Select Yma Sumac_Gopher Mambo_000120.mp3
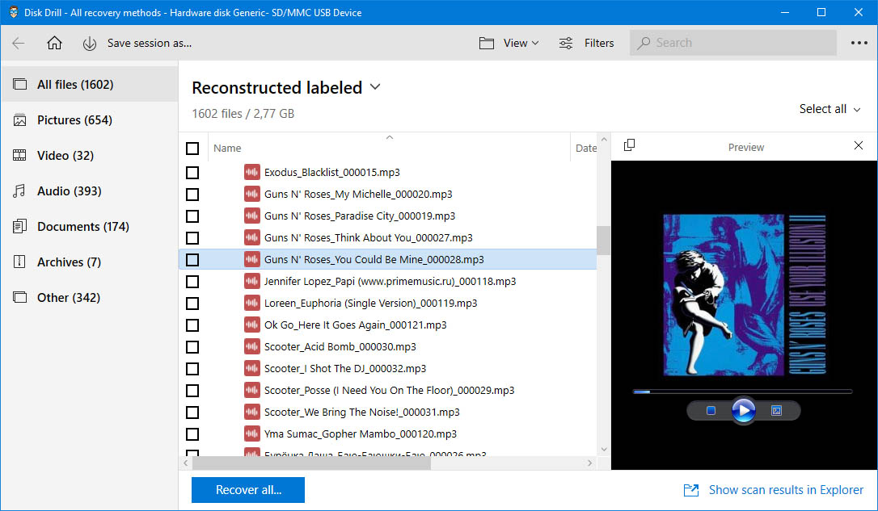The image size is (878, 511). (360, 434)
